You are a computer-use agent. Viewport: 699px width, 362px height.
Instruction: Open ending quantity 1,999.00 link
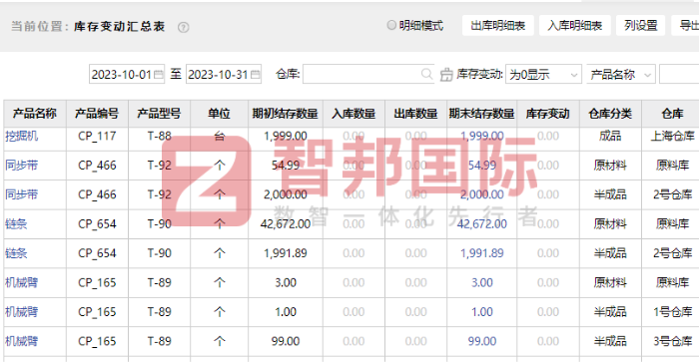click(x=482, y=136)
